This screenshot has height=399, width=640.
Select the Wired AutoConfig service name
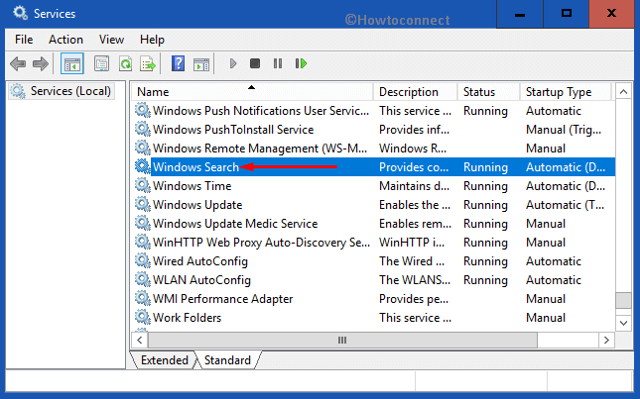(x=200, y=261)
